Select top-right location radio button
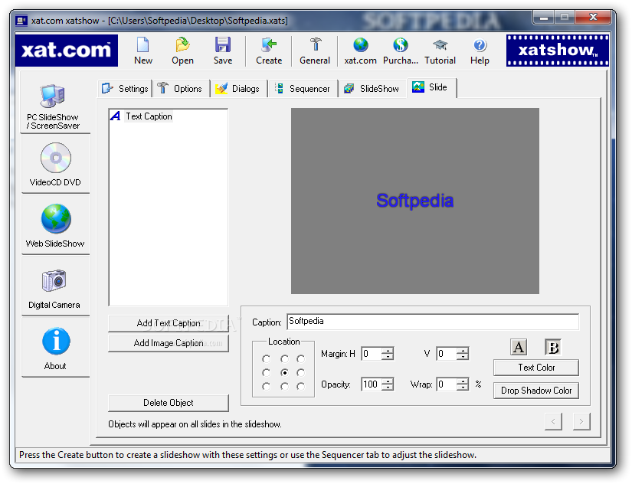 pos(301,358)
